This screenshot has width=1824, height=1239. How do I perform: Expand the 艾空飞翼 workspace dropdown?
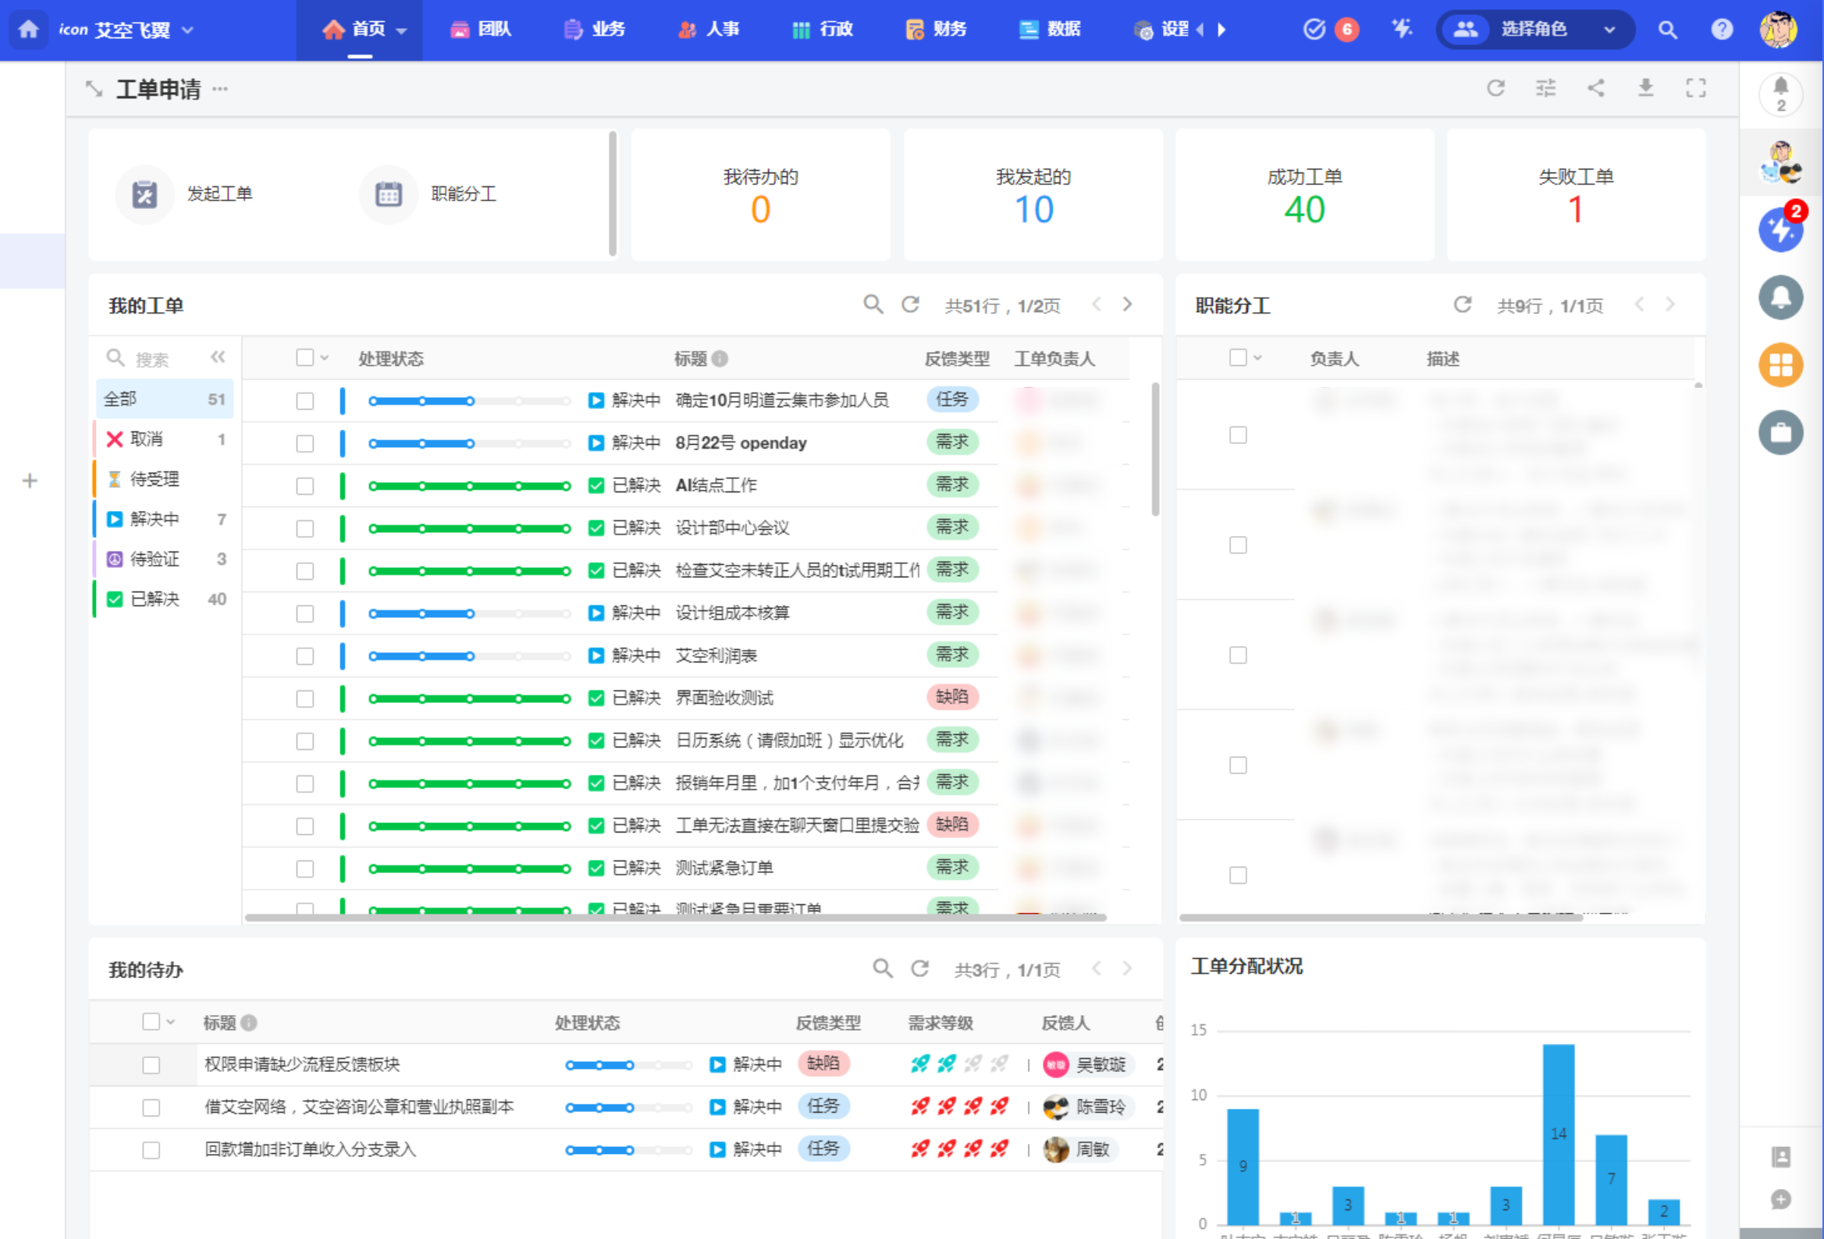(x=187, y=30)
